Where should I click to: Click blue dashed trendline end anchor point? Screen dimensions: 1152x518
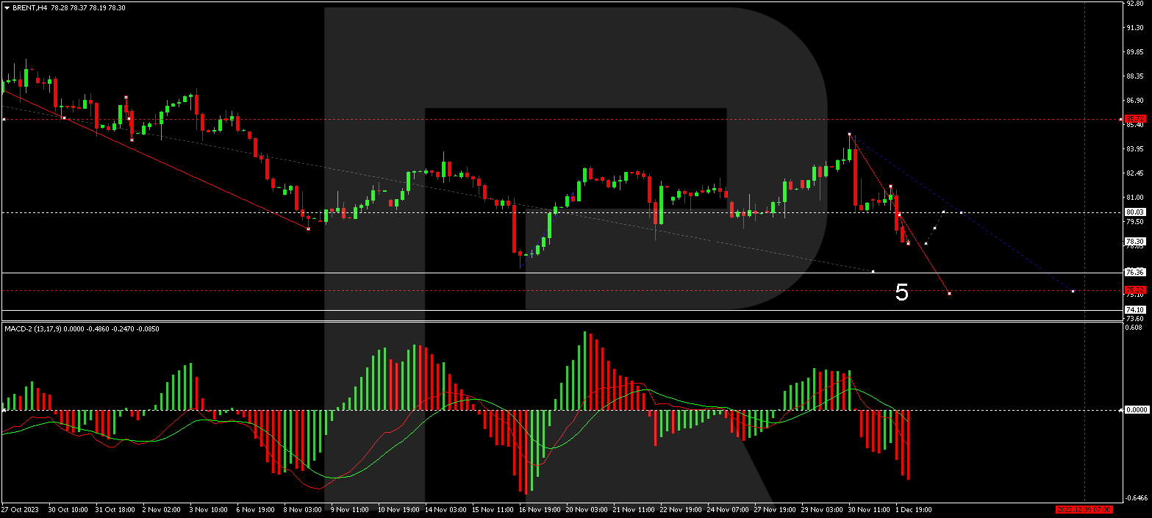click(x=1073, y=292)
